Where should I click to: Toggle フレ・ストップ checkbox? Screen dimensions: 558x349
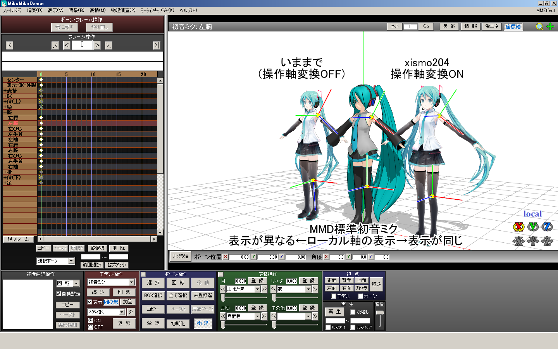coord(353,327)
